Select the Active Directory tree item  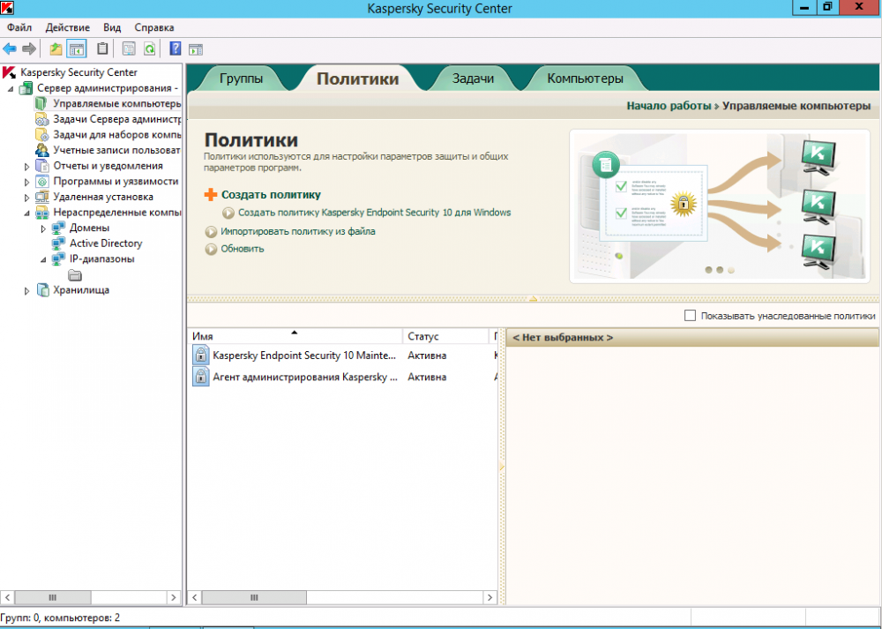coord(106,243)
